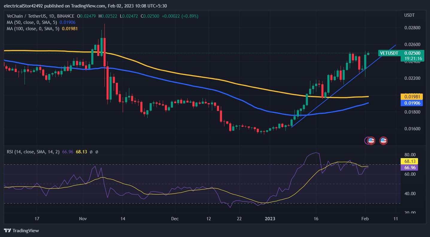Click the C0.02500 close price value
The width and height of the screenshot is (430, 237).
[150, 16]
